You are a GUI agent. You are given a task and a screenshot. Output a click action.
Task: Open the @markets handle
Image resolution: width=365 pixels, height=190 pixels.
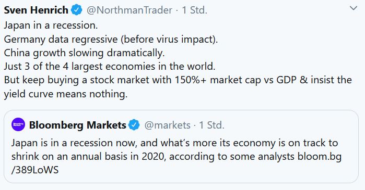pyautogui.click(x=168, y=125)
